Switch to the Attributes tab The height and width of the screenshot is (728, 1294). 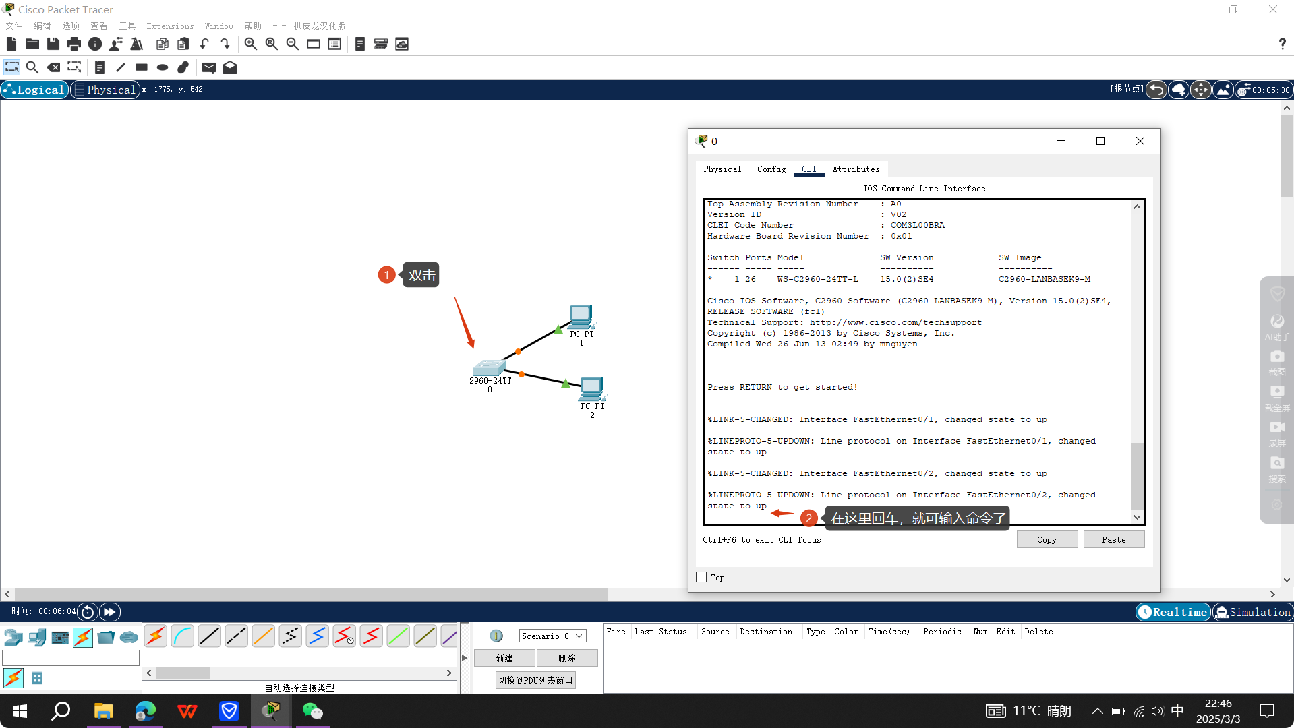(x=856, y=169)
